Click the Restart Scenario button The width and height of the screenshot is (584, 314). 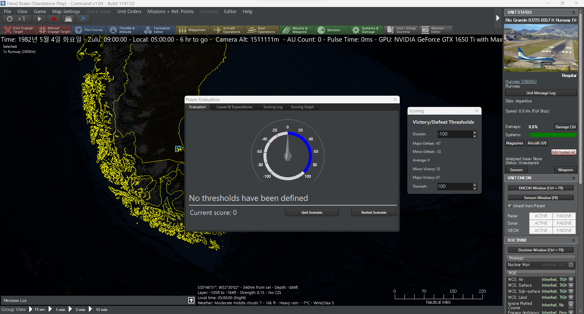[374, 212]
